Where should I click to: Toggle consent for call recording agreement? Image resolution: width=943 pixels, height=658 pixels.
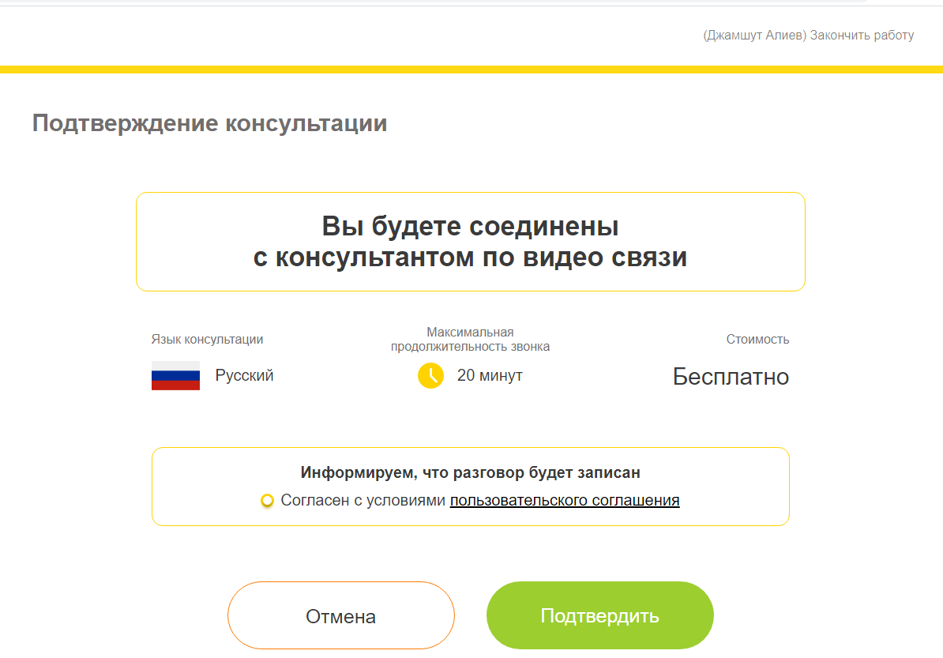pyautogui.click(x=268, y=500)
